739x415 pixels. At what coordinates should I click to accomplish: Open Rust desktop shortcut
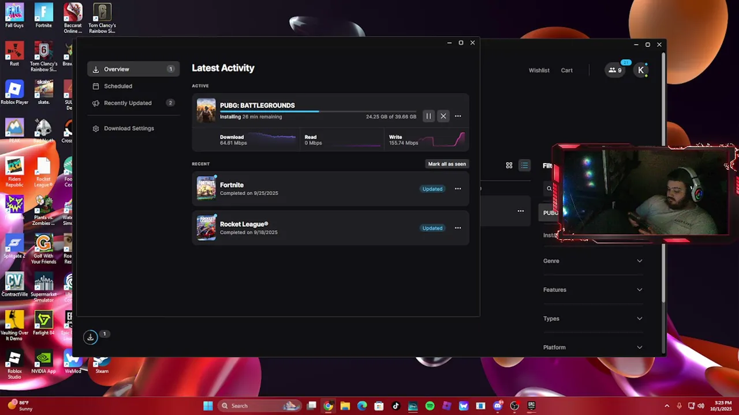pos(14,54)
